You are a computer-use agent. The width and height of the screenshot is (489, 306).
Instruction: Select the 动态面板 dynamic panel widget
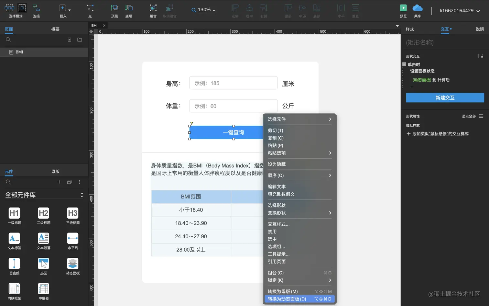coord(73,266)
